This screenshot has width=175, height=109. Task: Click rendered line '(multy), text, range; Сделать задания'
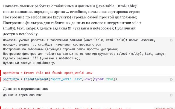pos(69,28)
